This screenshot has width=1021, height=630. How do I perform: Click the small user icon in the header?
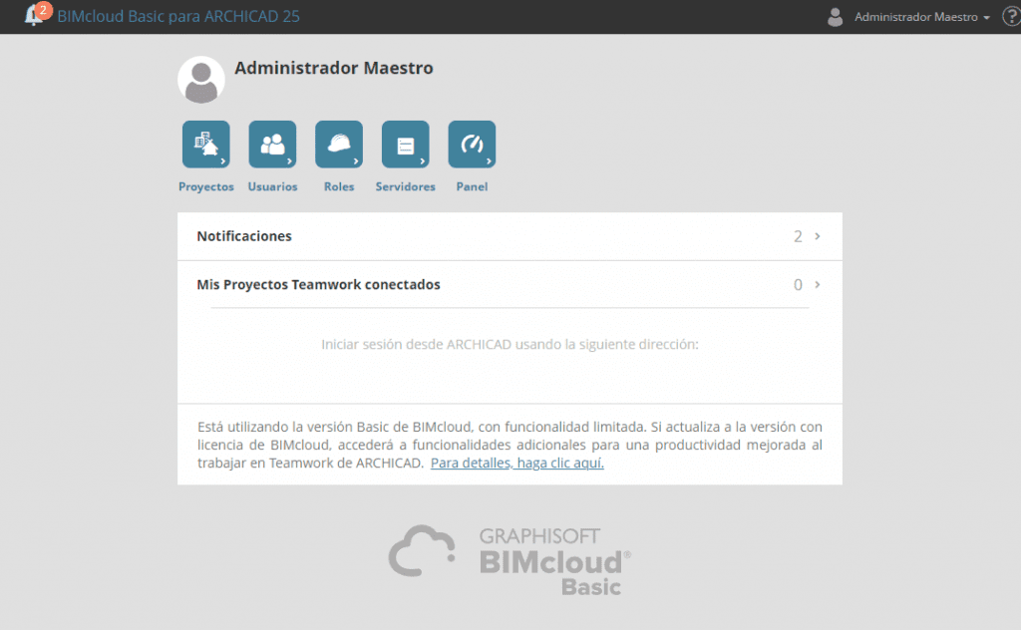(836, 17)
